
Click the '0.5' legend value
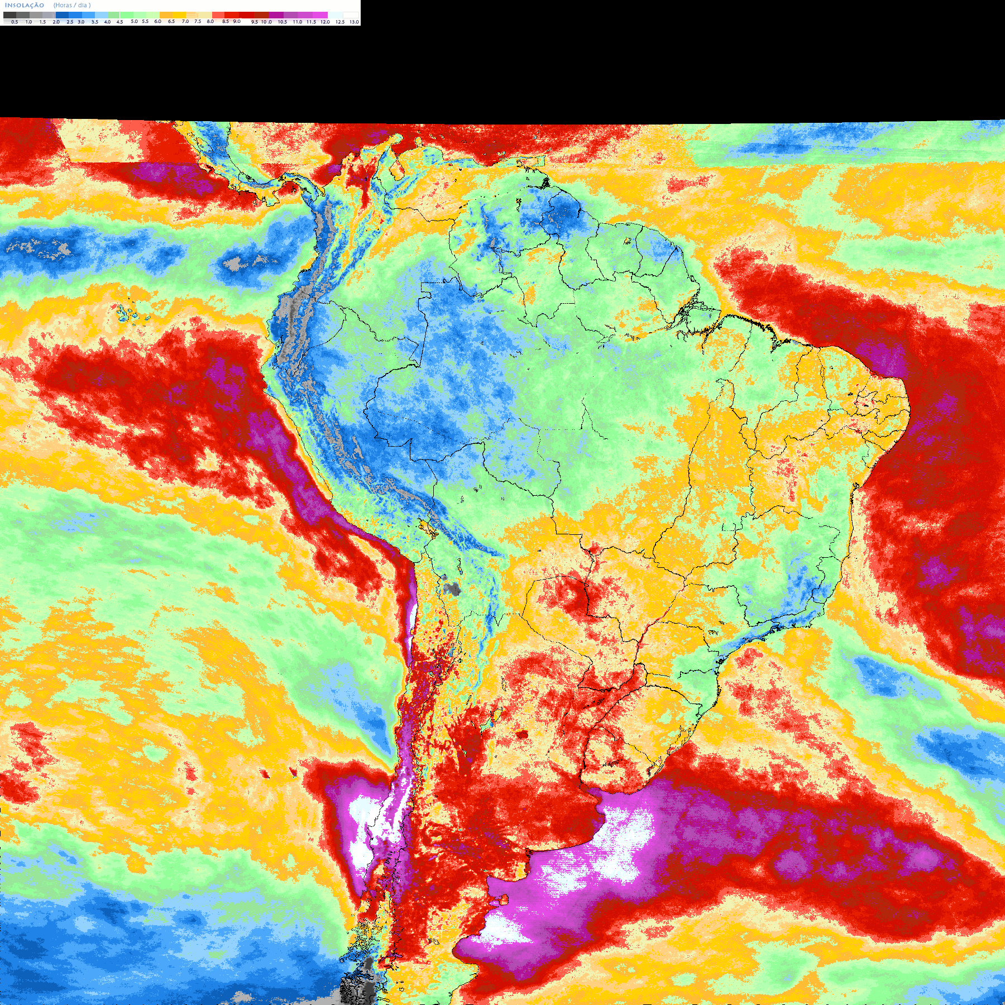pos(15,22)
